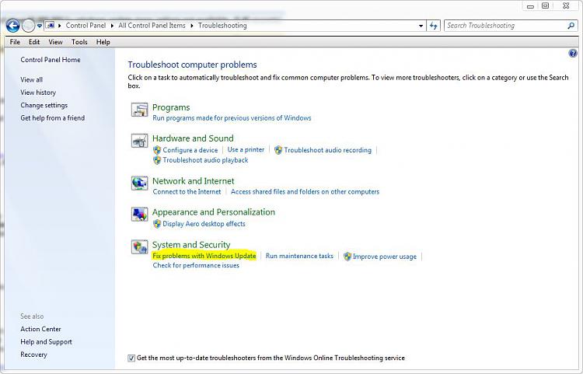
Task: Open recent pages dropdown next to Forward button
Action: (40, 26)
